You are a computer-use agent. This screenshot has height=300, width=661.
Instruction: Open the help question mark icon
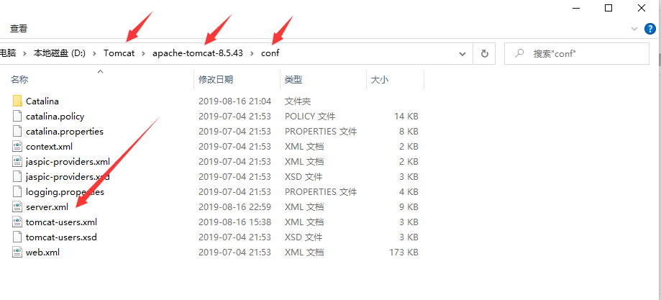tap(650, 29)
